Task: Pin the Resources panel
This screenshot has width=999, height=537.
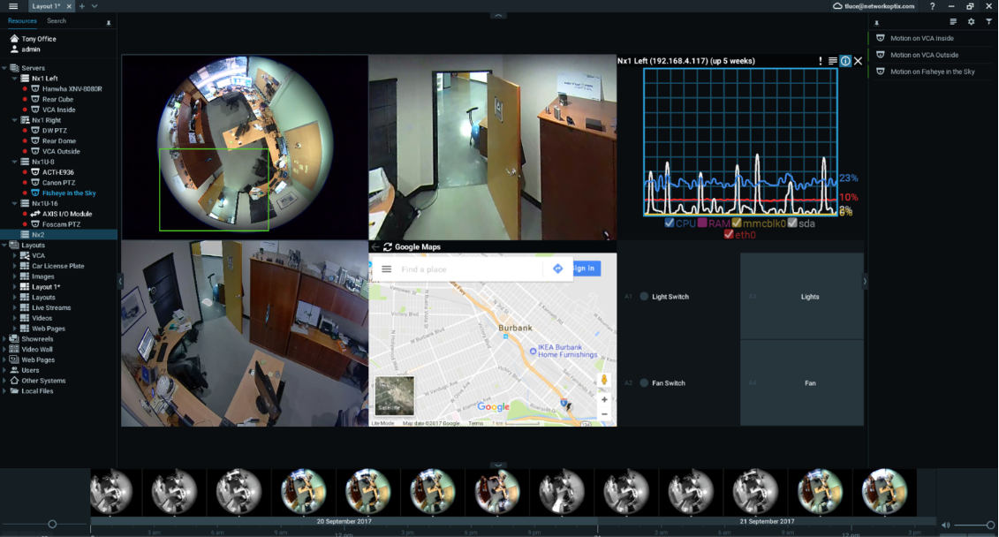Action: 109,22
